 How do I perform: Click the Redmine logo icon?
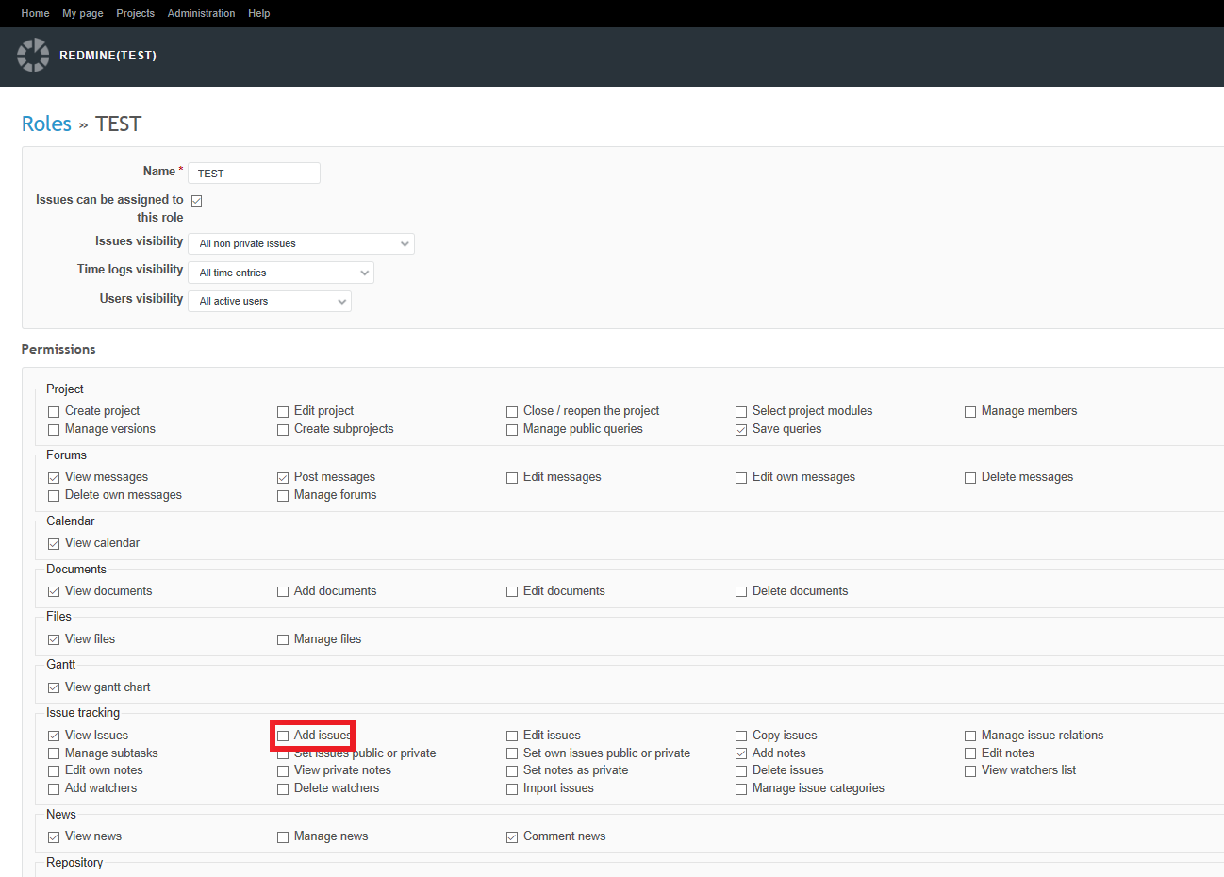click(x=33, y=56)
